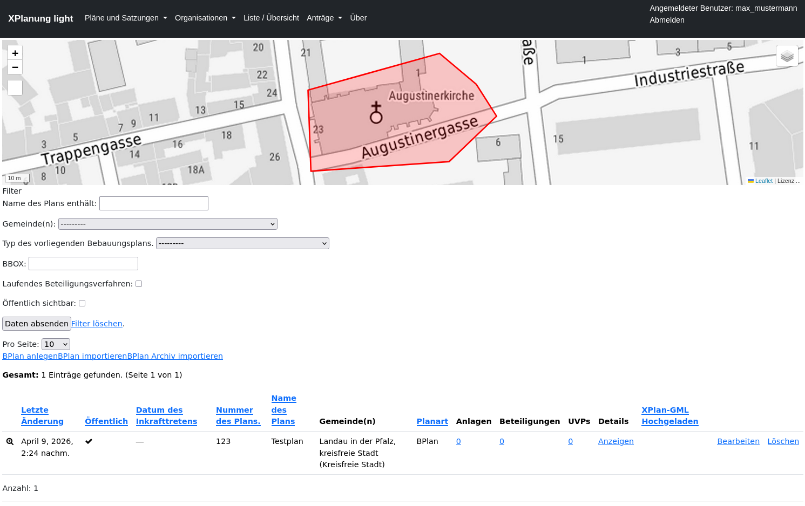The image size is (805, 506).
Task: Focus the Name des Plans text field
Action: (154, 203)
